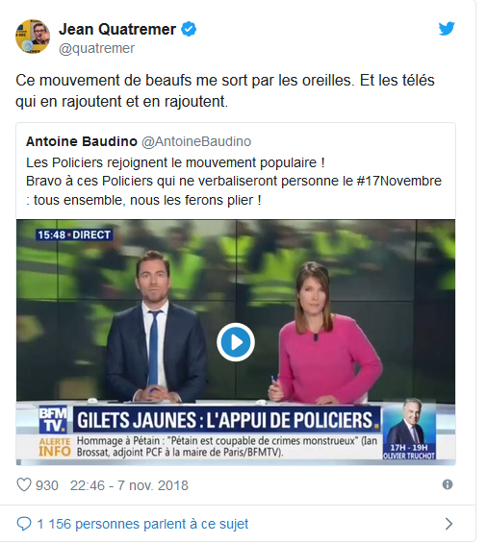View the 930 likes count
Viewport: 487px width, 543px height.
[47, 485]
